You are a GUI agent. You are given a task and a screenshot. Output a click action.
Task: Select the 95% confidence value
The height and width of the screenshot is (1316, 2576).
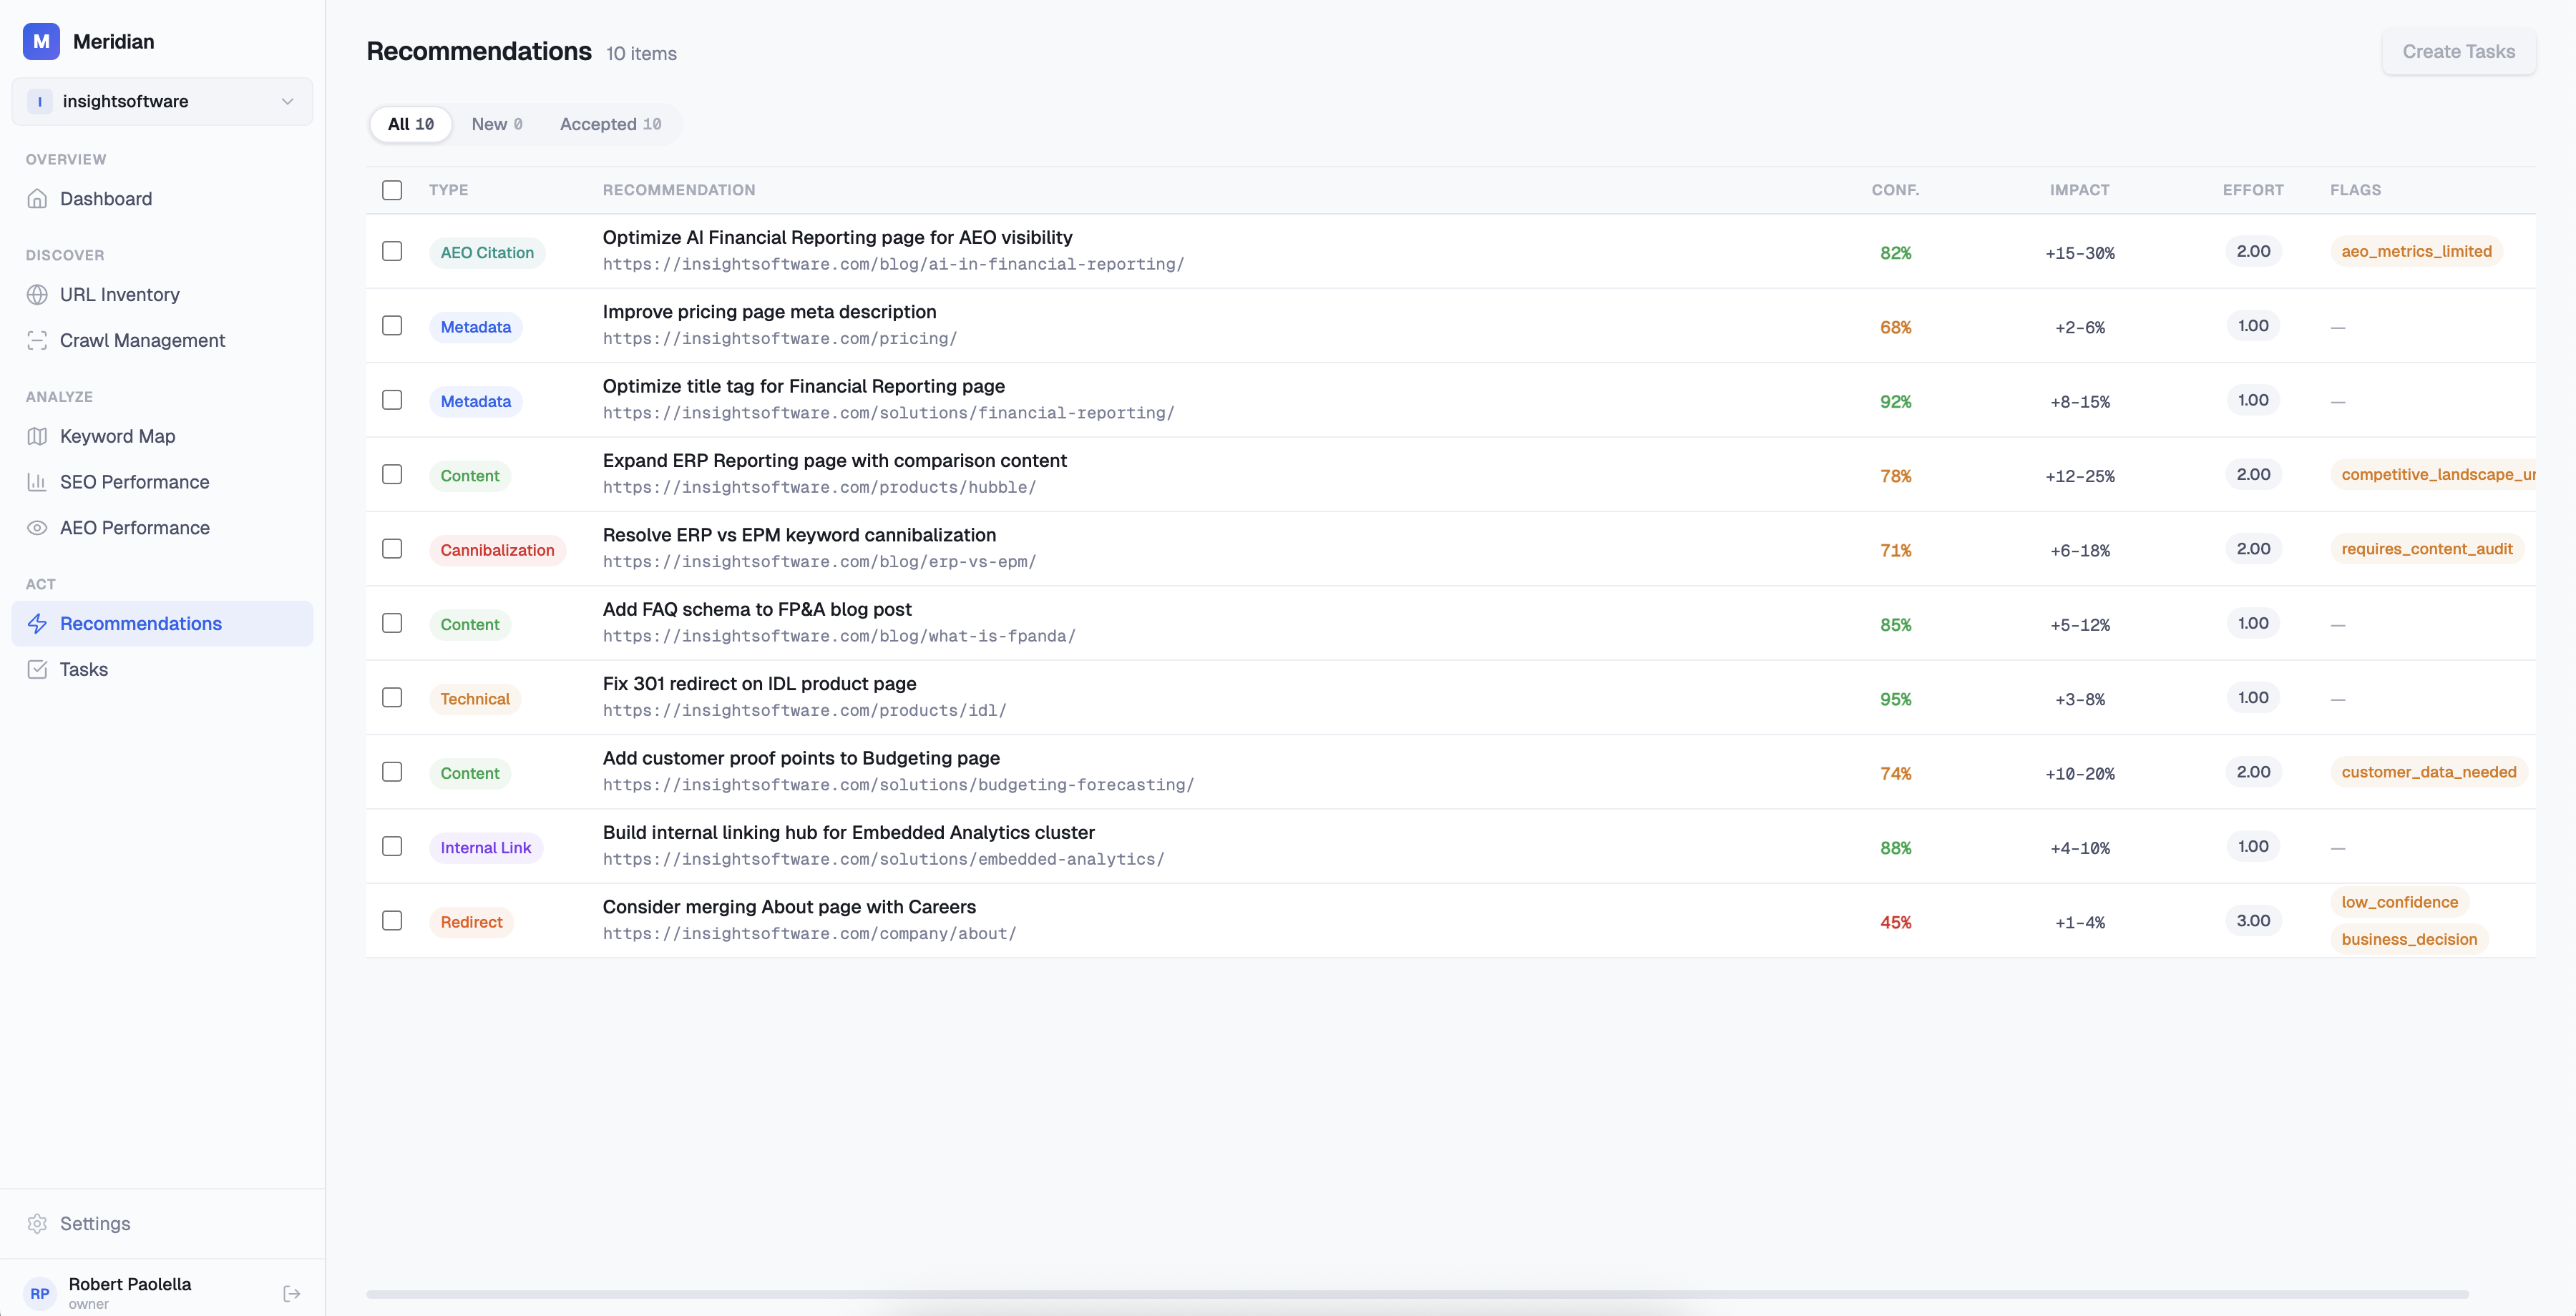[1895, 699]
